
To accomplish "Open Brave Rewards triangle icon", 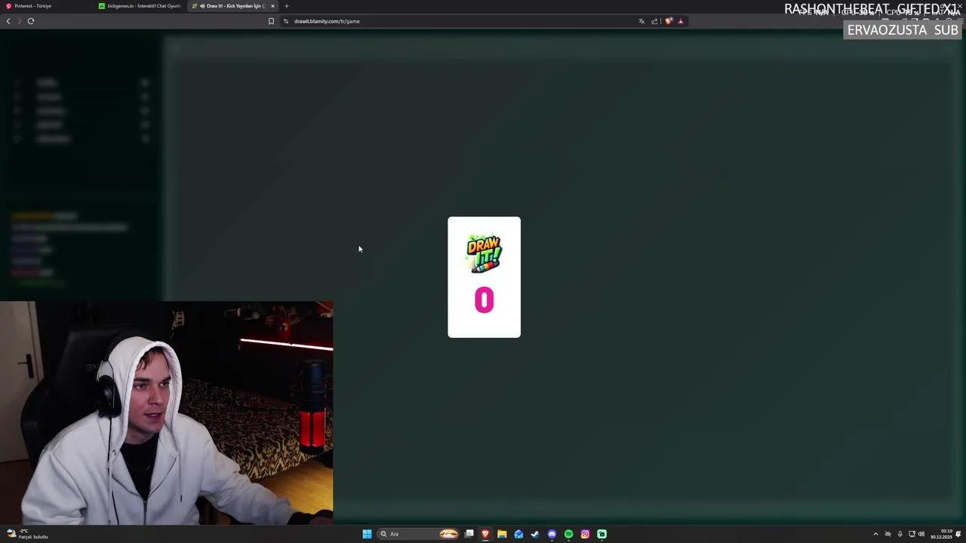I will tap(681, 21).
